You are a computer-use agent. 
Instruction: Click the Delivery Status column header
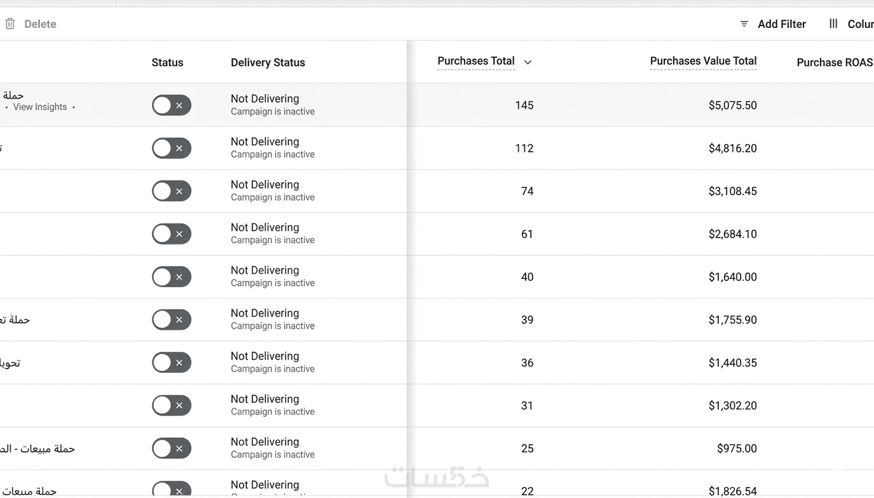268,62
